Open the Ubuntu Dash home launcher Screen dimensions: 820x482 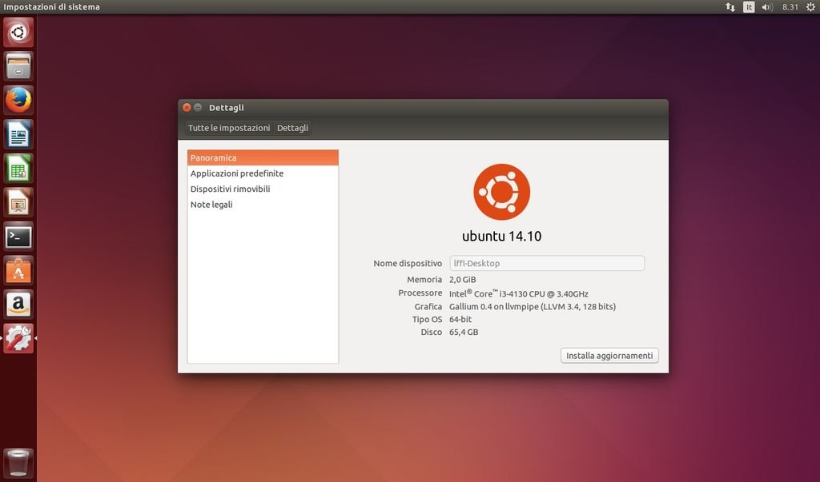[18, 33]
